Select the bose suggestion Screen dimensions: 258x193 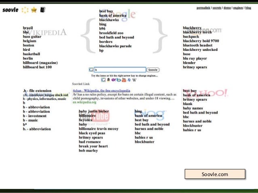186,54
